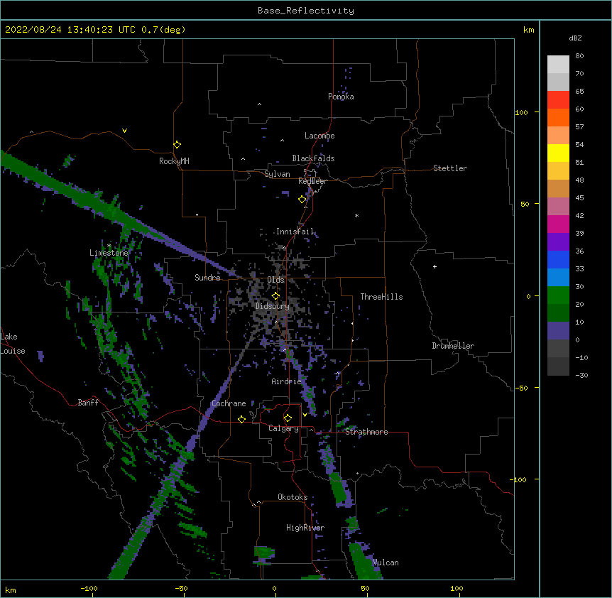Click the Banff town label

(x=88, y=403)
